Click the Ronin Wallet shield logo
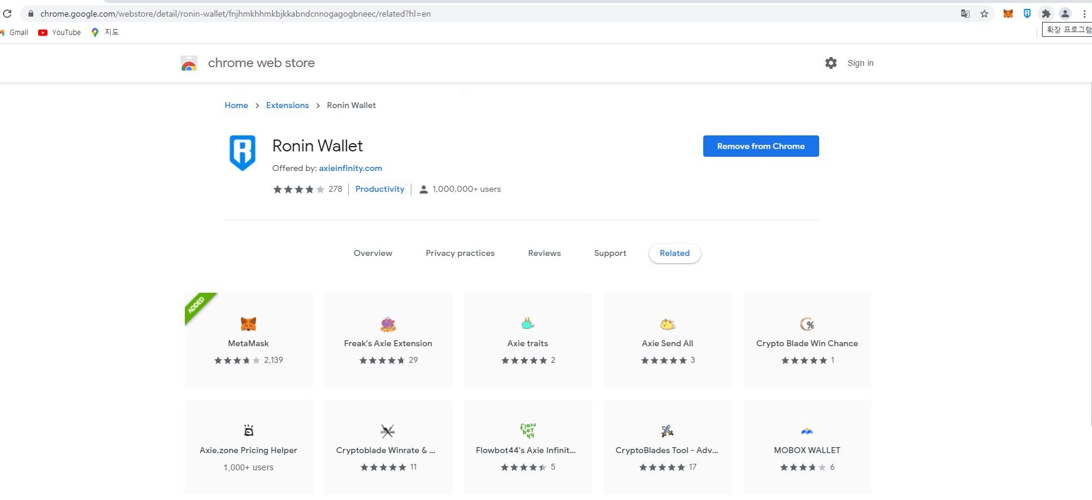Image resolution: width=1092 pixels, height=500 pixels. (243, 153)
